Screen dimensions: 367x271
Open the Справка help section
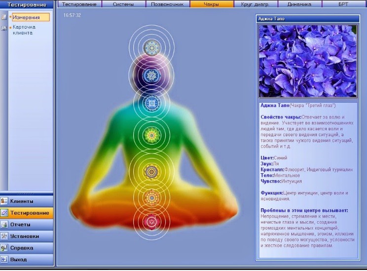pyautogui.click(x=27, y=248)
